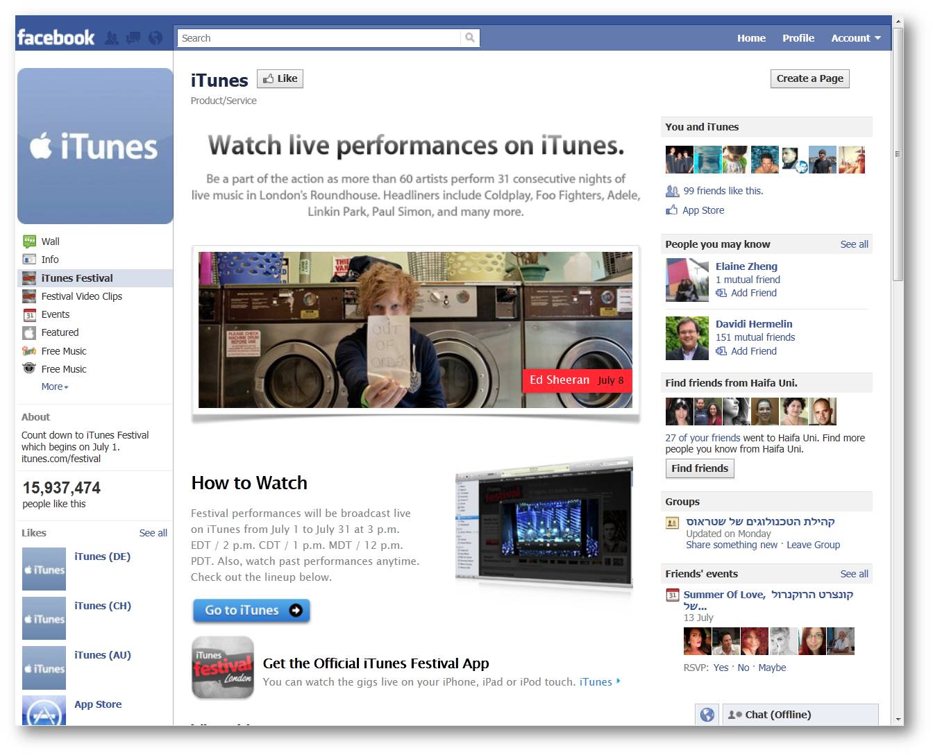Click the Ed Sheeran banner image

pyautogui.click(x=415, y=330)
